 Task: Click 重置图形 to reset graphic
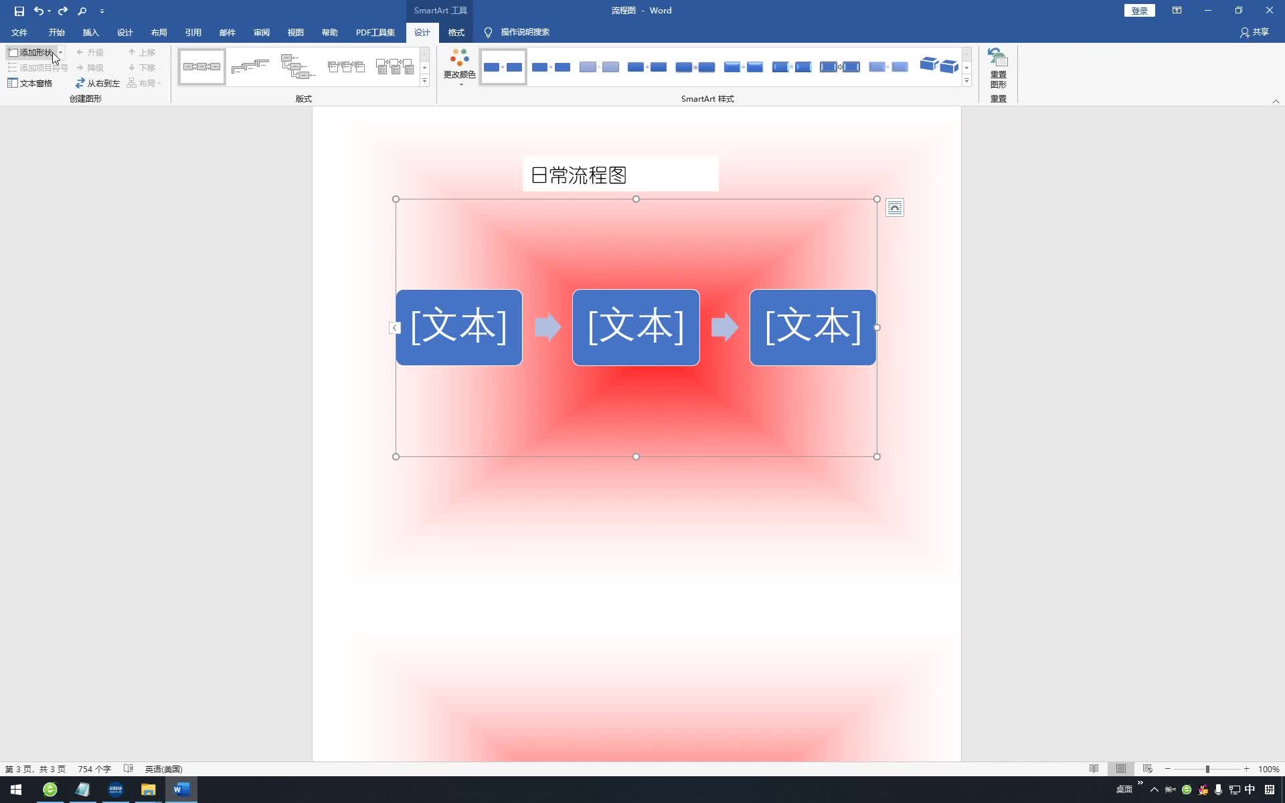pos(998,68)
